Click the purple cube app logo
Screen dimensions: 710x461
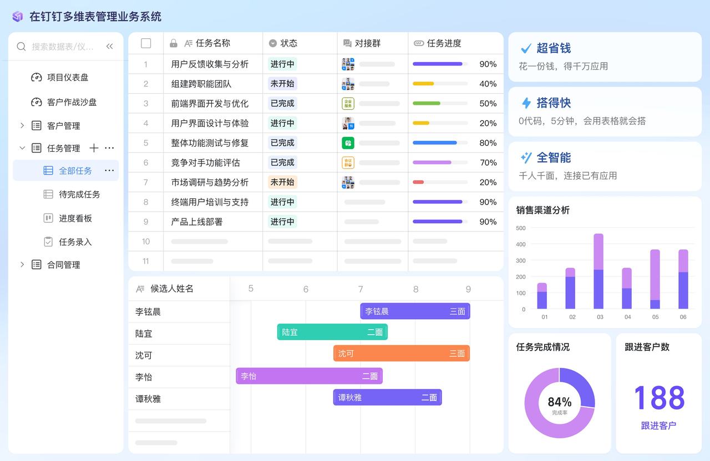(18, 17)
